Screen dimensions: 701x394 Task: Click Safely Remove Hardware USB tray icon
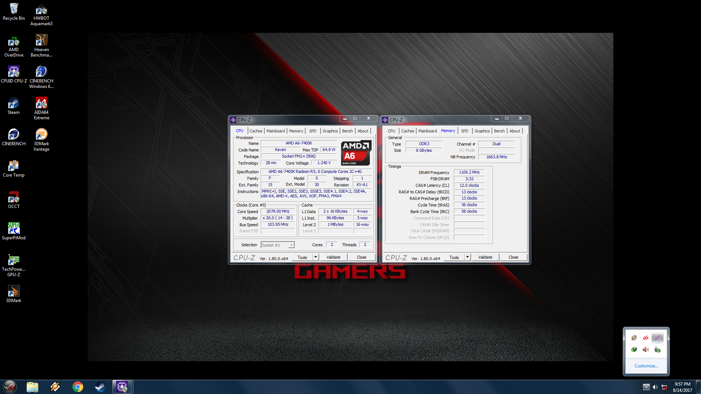(x=658, y=349)
